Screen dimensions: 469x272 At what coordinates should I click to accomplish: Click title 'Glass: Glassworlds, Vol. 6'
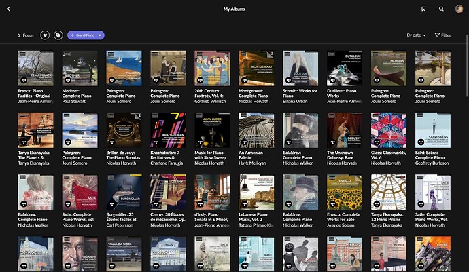click(x=388, y=155)
